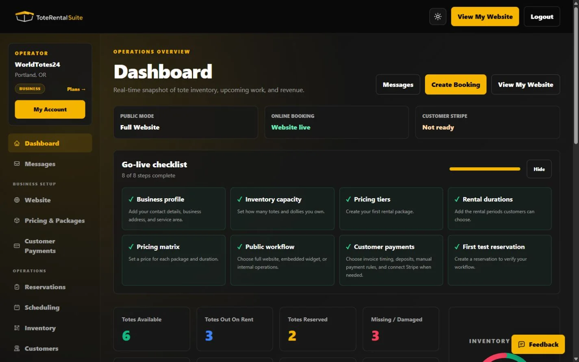The image size is (579, 362).
Task: Open the Business profile checklist step
Action: [x=173, y=209]
